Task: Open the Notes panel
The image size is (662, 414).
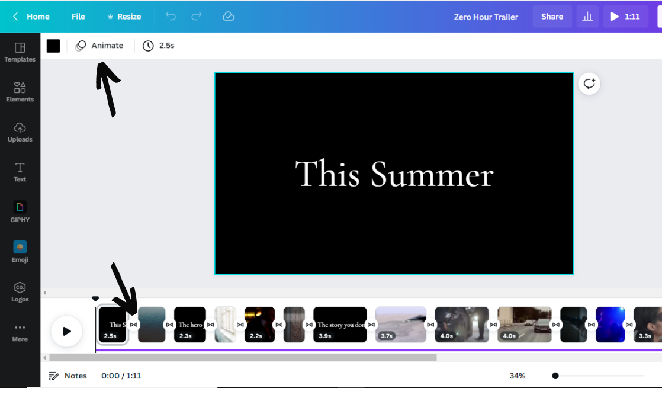Action: tap(68, 376)
